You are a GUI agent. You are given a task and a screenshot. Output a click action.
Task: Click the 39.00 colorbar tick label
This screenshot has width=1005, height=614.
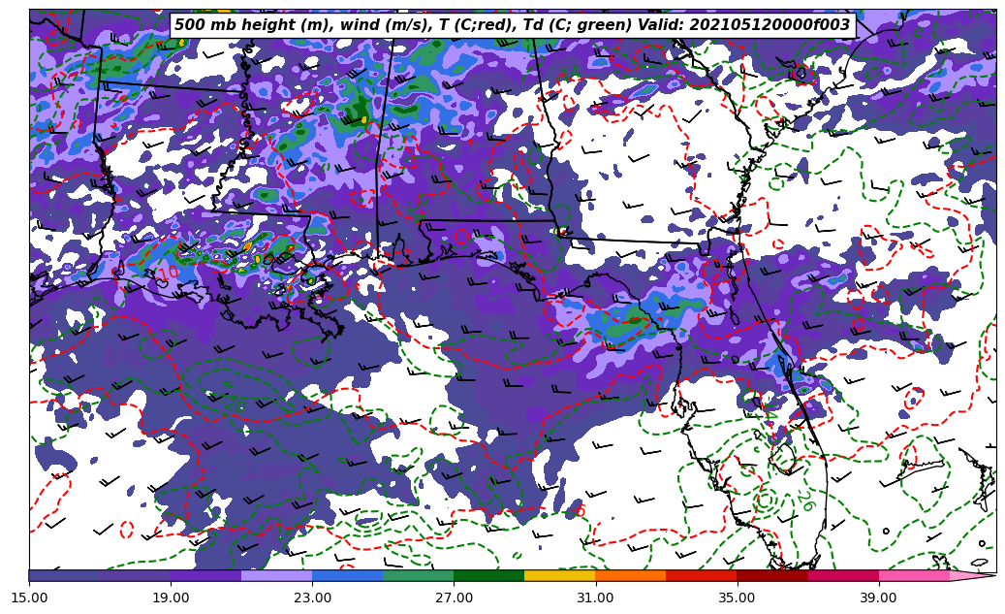[878, 598]
